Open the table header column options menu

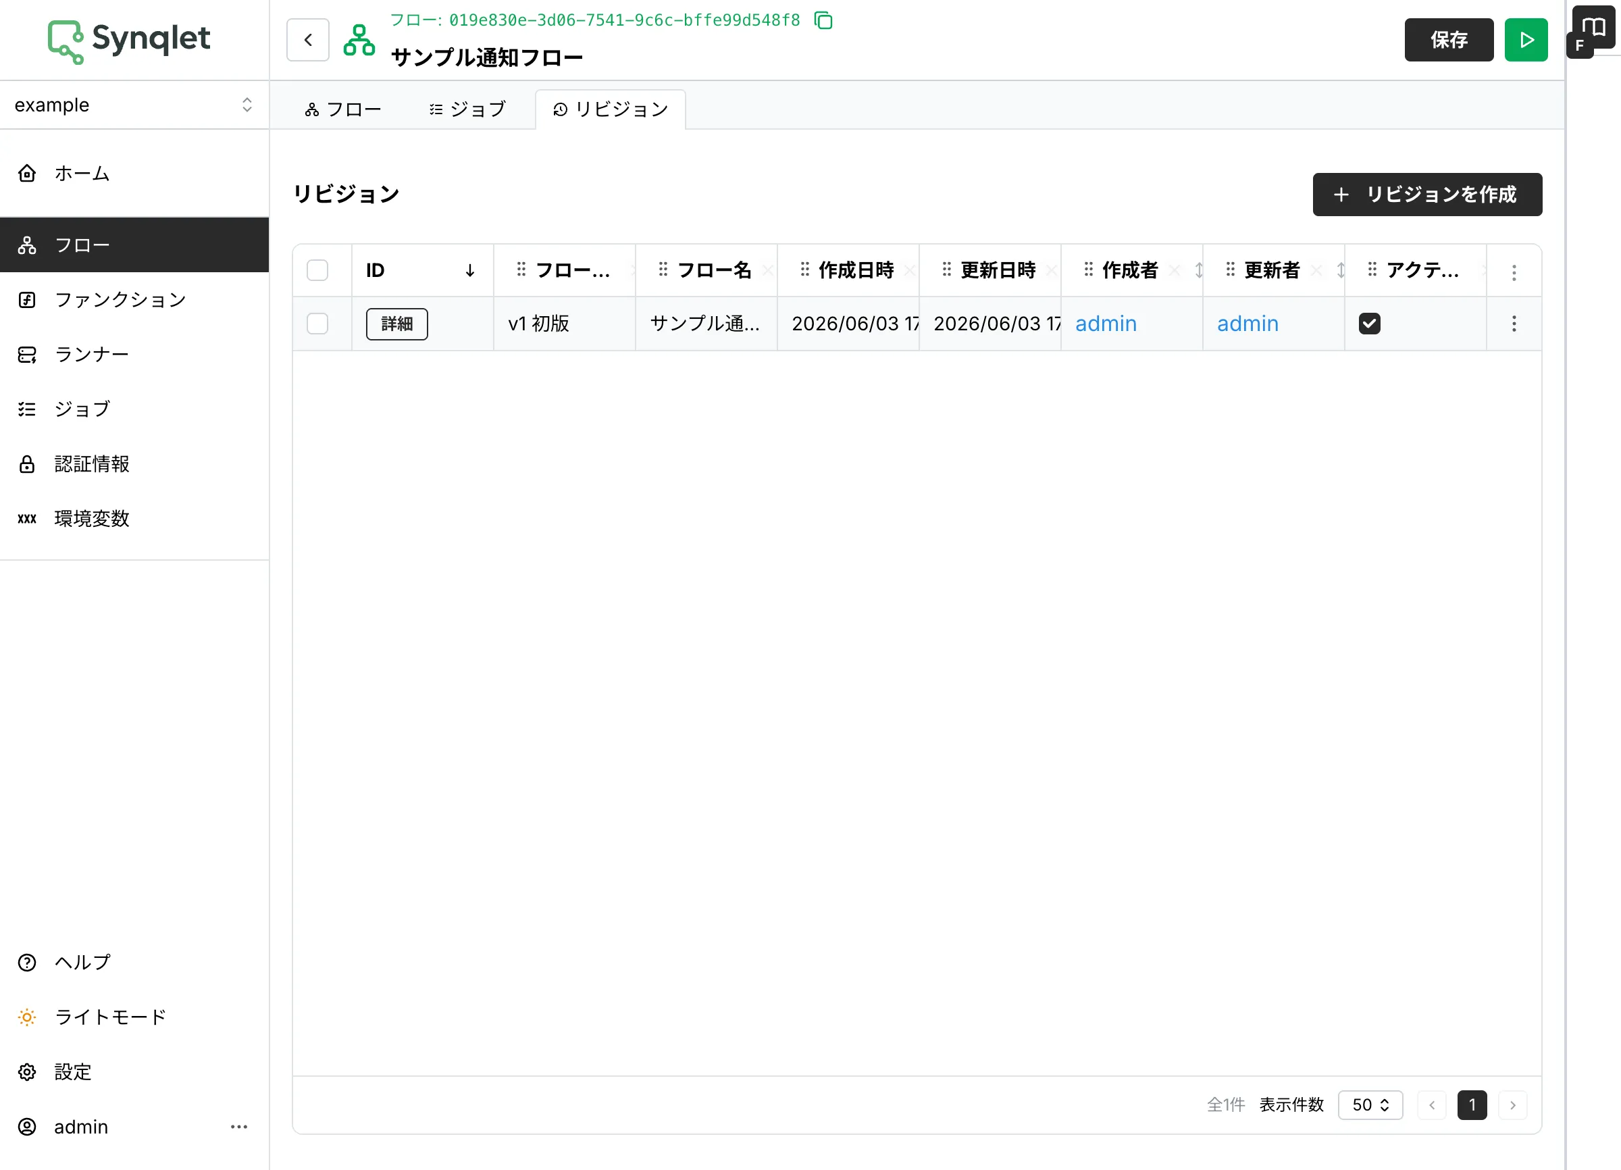(x=1514, y=272)
